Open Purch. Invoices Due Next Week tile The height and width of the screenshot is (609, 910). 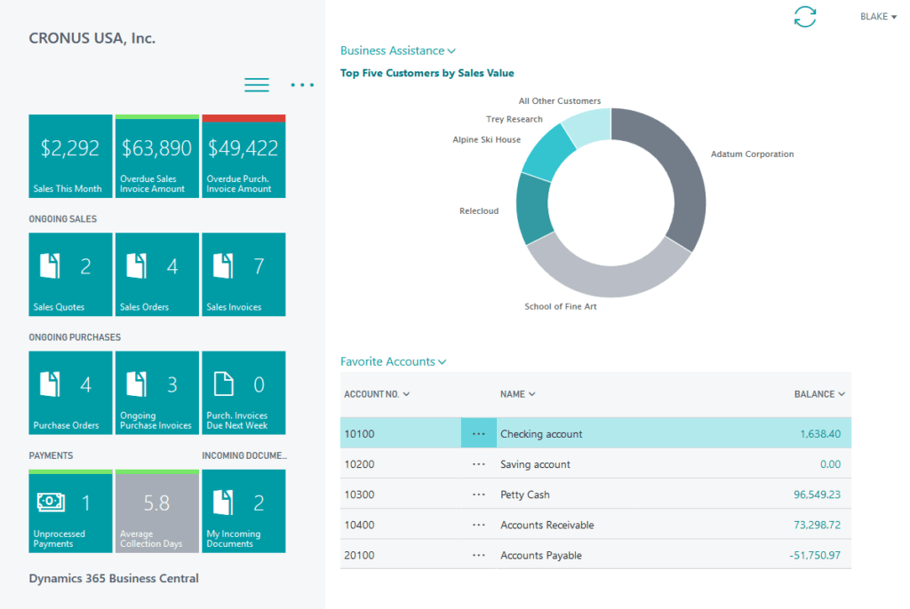click(243, 392)
